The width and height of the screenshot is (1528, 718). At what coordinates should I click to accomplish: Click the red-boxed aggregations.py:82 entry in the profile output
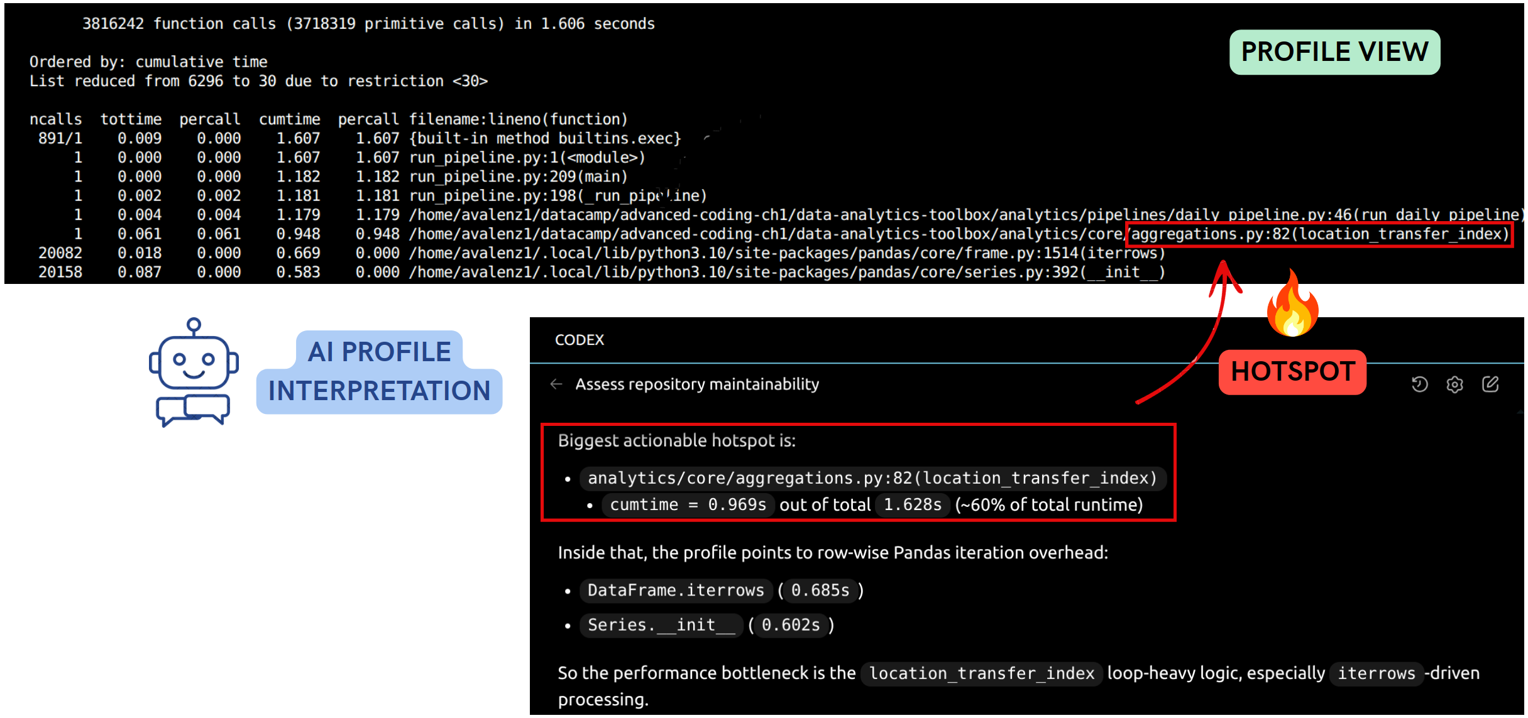1319,234
